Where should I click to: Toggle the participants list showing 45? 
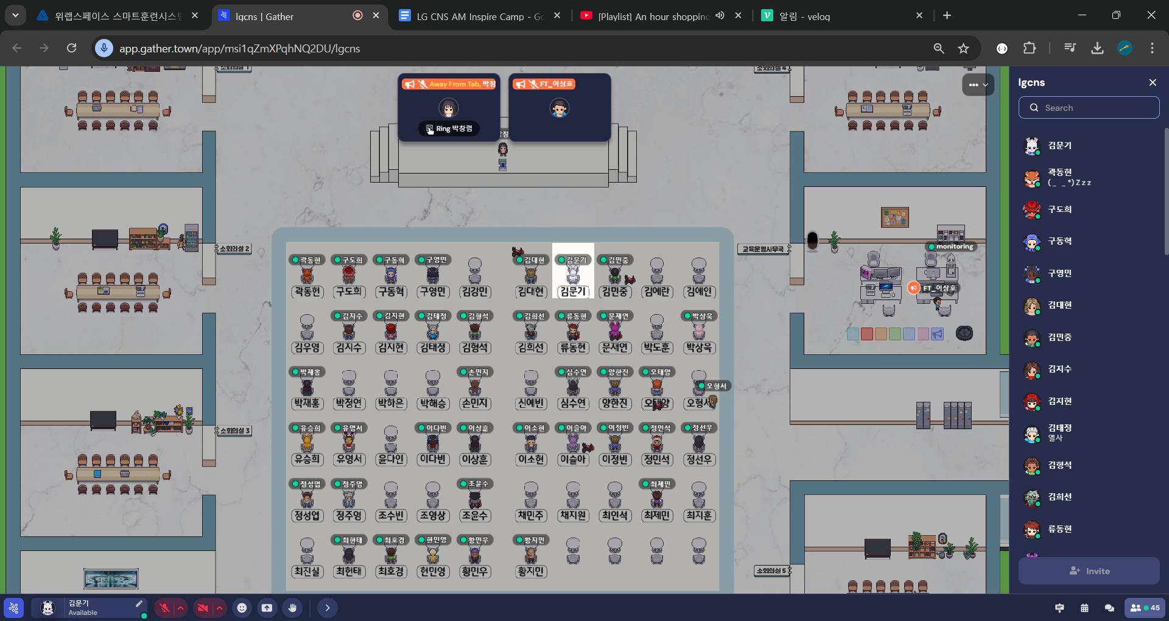(1145, 608)
